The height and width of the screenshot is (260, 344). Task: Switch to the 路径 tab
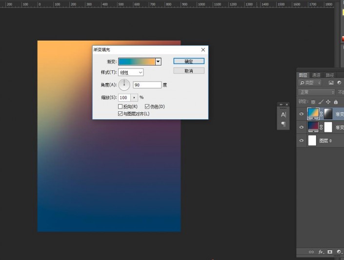pos(330,75)
